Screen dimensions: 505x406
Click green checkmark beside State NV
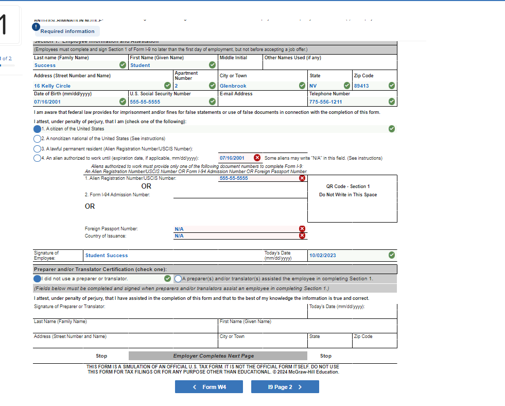tap(347, 86)
